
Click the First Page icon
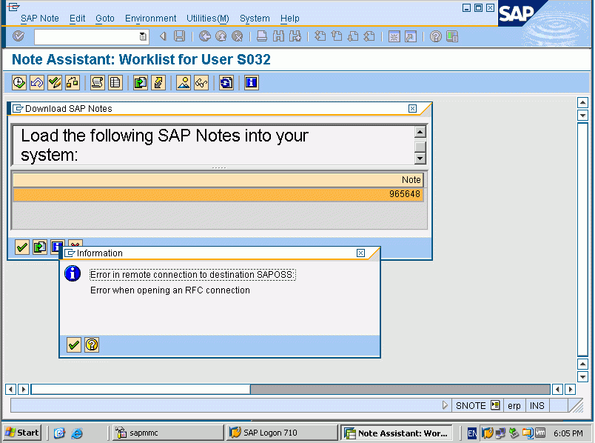point(320,36)
